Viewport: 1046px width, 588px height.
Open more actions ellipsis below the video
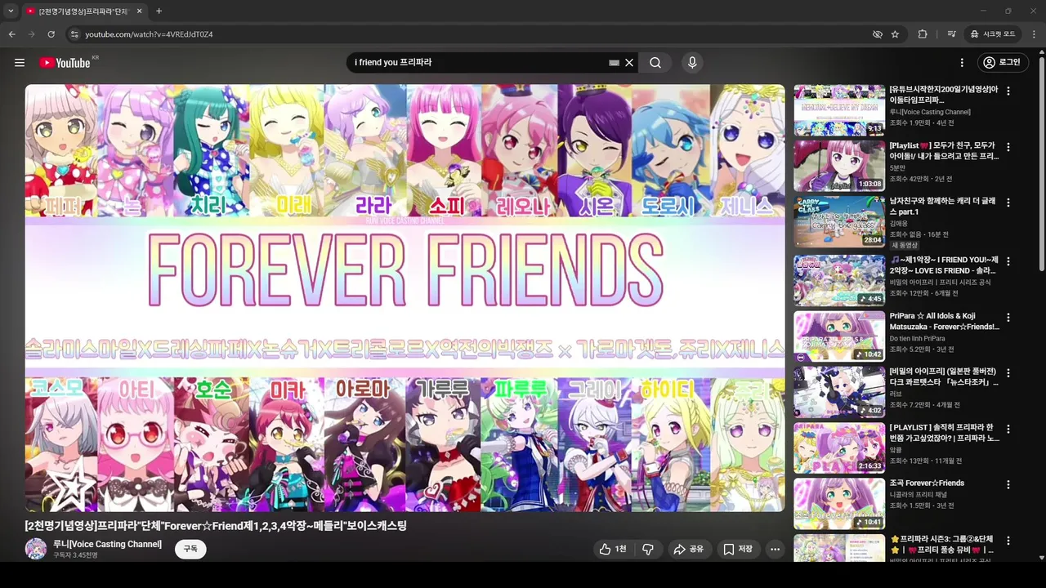click(x=775, y=550)
